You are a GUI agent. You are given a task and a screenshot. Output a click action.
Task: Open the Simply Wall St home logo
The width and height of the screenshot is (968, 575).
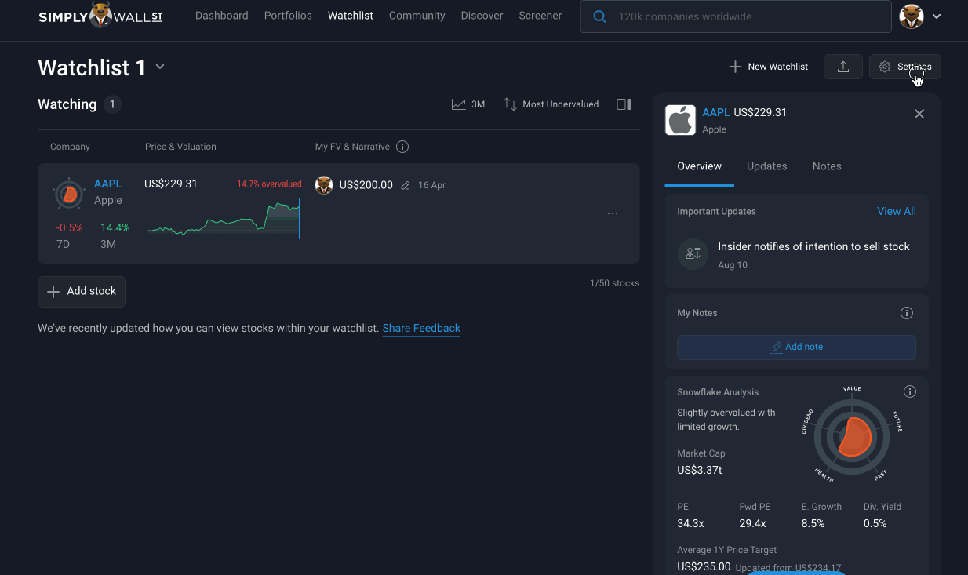(x=100, y=16)
